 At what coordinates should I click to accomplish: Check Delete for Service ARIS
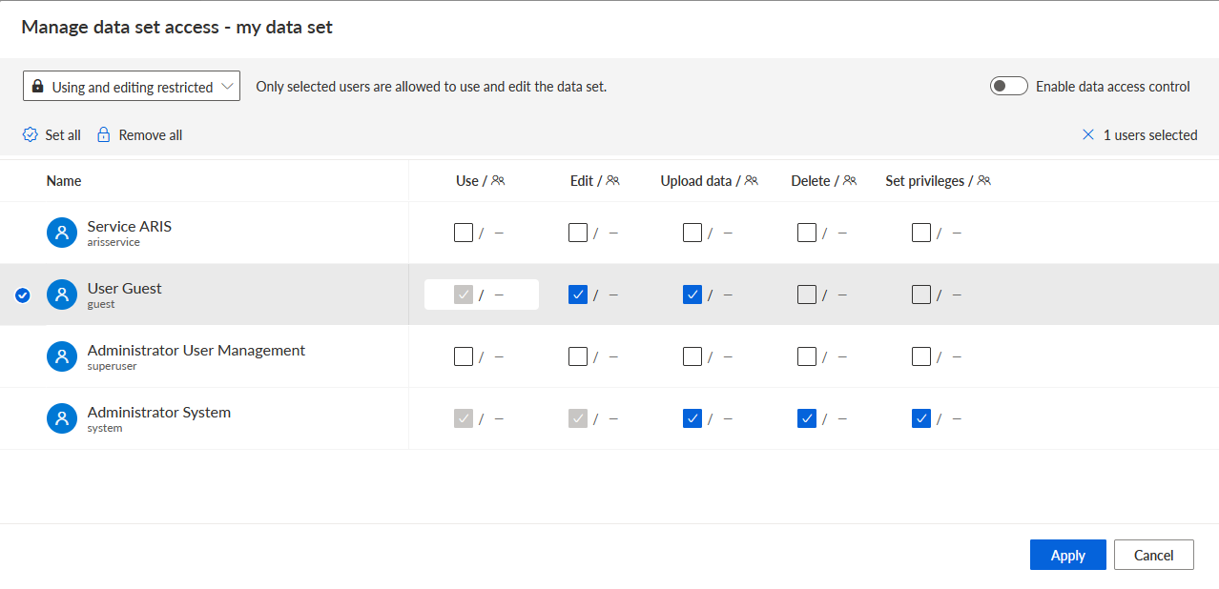(807, 233)
